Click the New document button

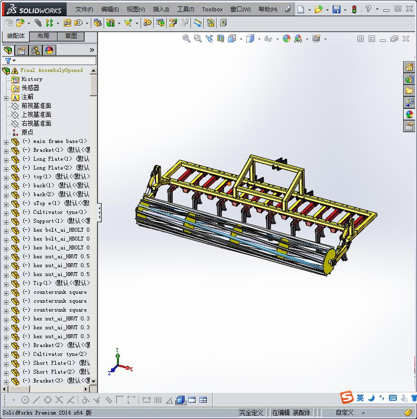pos(301,9)
